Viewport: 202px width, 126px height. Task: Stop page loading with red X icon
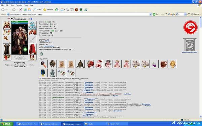21,10
